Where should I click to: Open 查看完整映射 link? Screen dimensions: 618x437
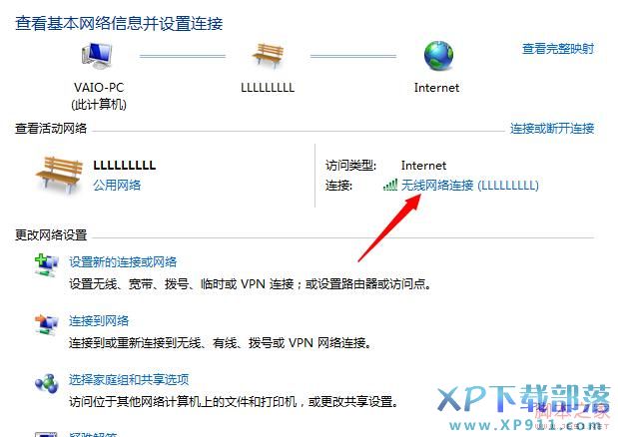click(558, 49)
